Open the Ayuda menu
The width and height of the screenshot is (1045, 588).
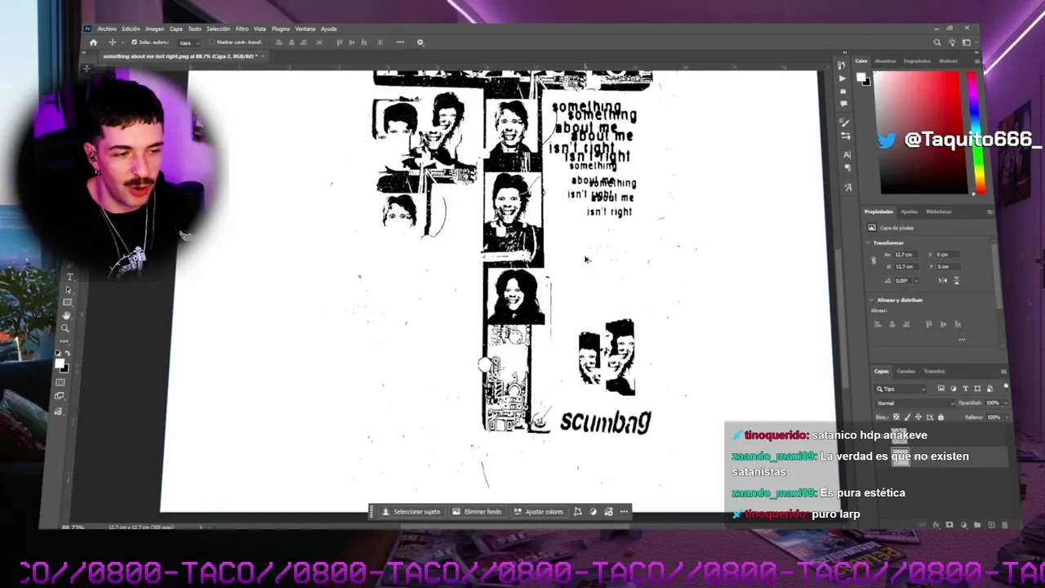point(328,29)
